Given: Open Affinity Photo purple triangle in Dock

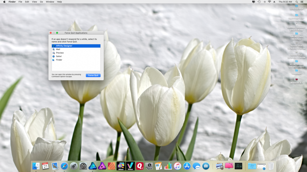Looking at the screenshot, I should click(x=102, y=166).
